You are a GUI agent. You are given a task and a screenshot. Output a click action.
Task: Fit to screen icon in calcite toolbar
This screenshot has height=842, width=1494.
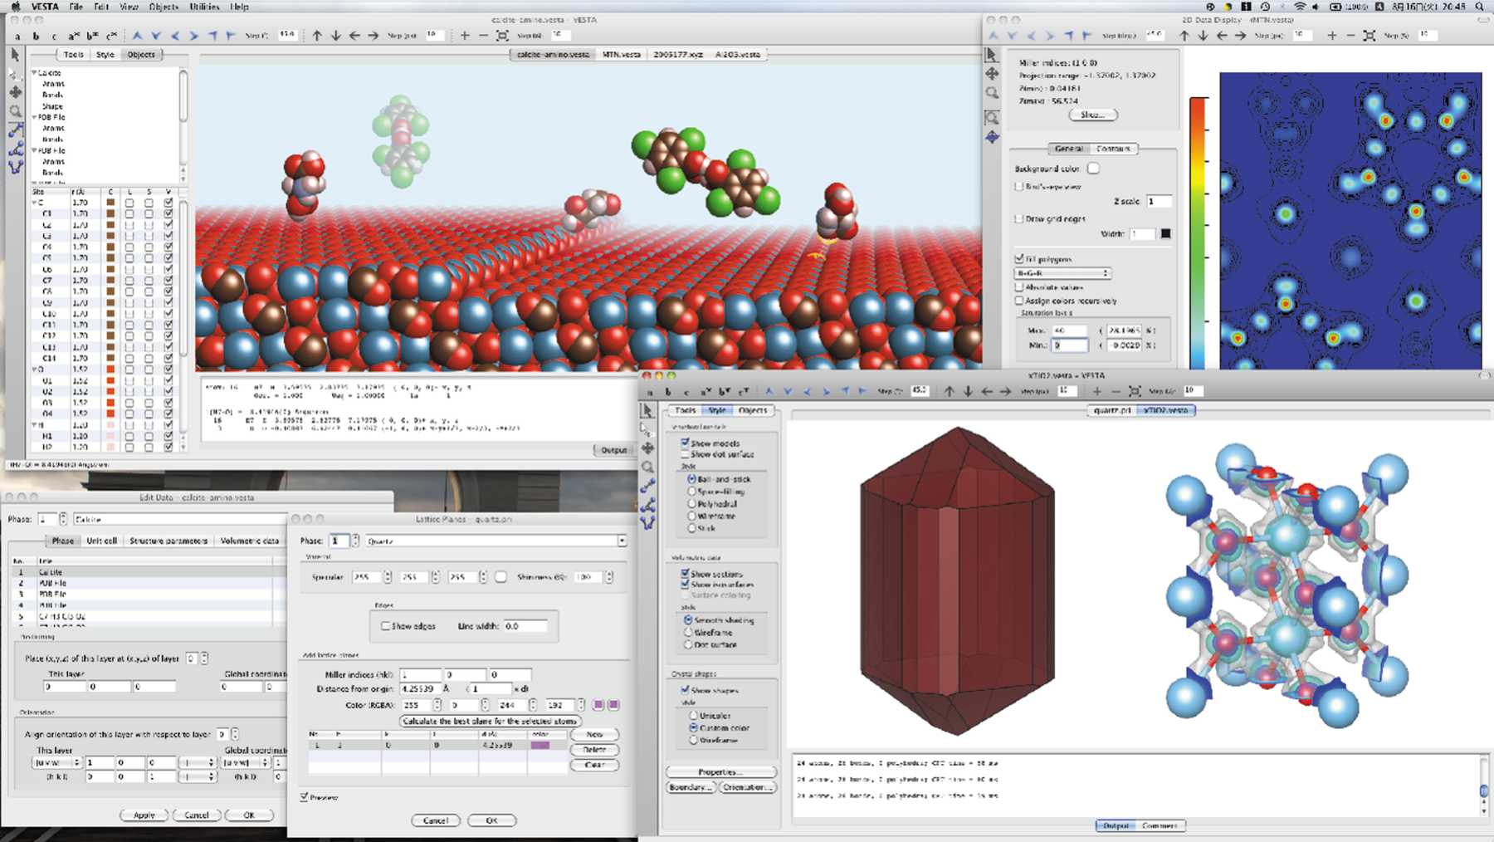point(502,36)
